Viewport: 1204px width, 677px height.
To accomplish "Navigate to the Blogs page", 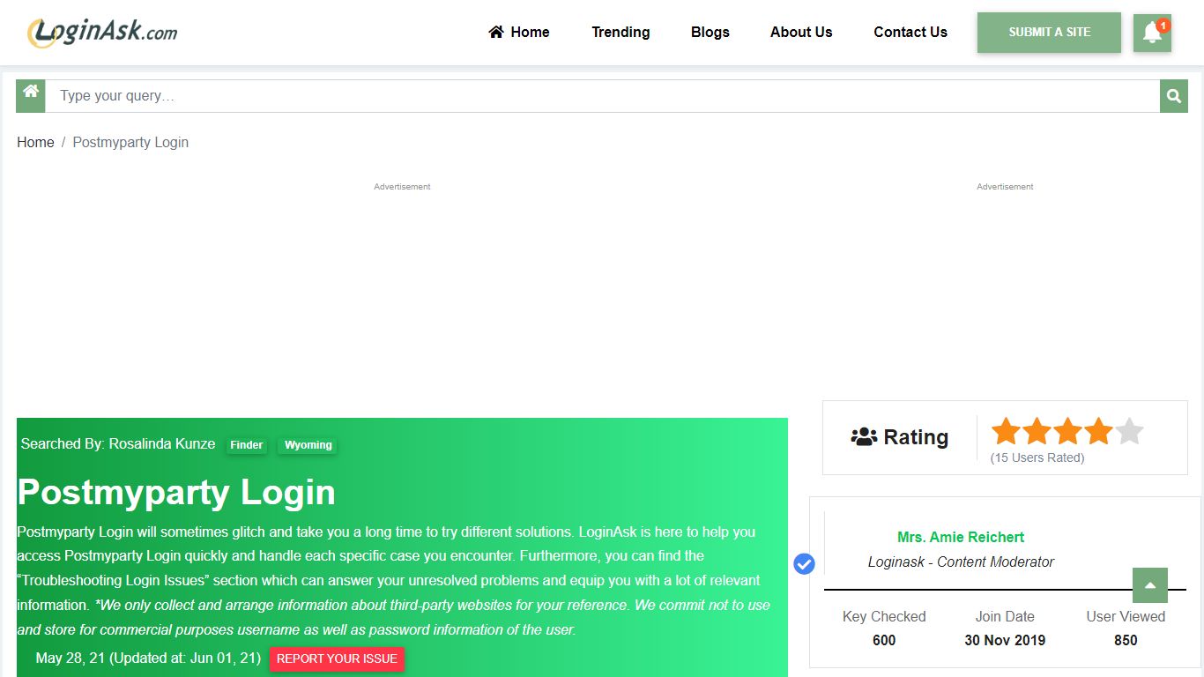I will click(710, 32).
